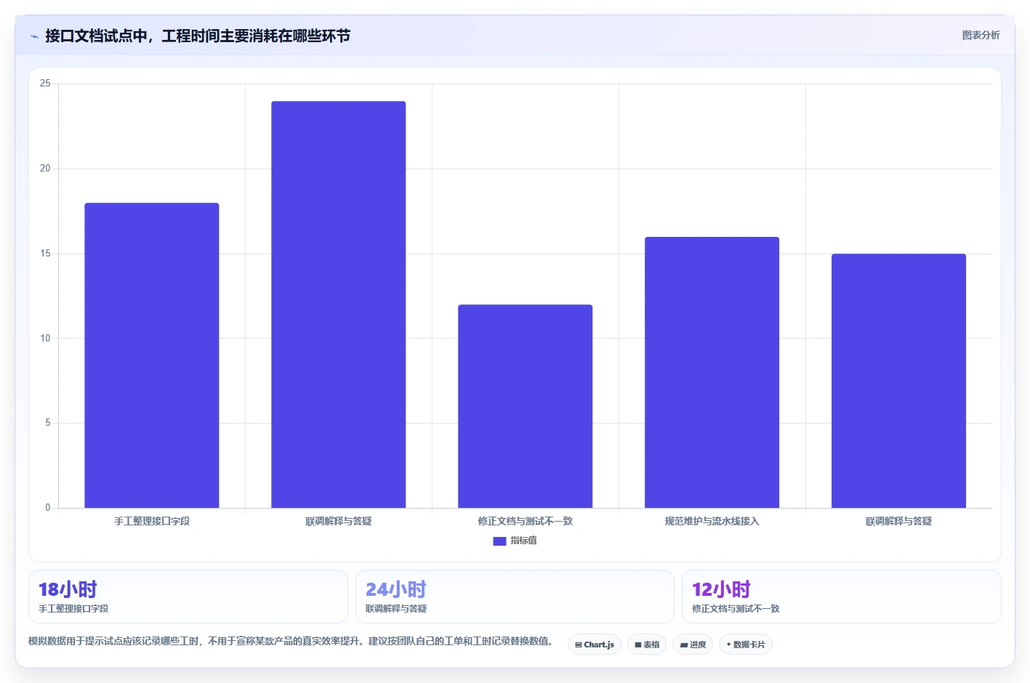Click the tallest bar reaching 24
Viewport: 1030px width, 683px height.
pos(339,304)
